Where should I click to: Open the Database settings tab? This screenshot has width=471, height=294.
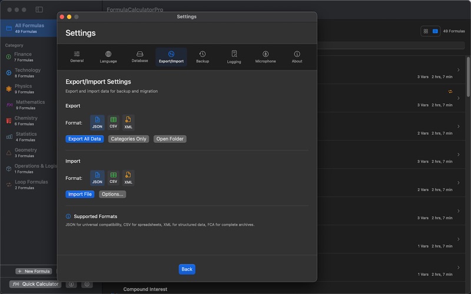point(140,56)
